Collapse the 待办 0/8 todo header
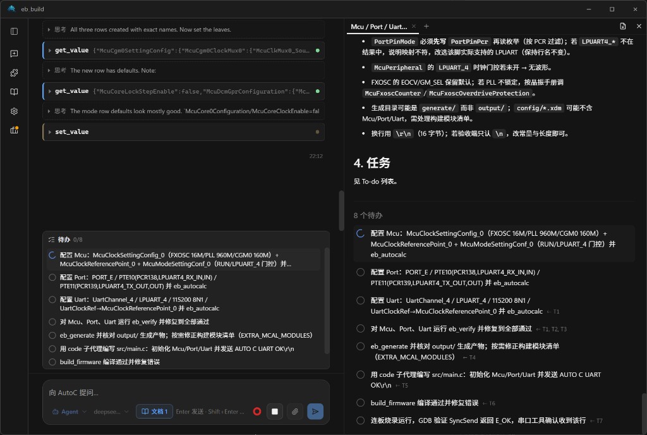This screenshot has width=647, height=435. [186, 240]
